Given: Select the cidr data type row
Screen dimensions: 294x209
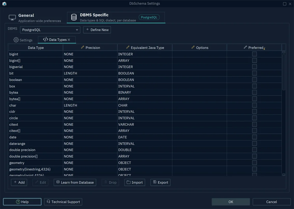Looking at the screenshot, I should [x=36, y=111].
